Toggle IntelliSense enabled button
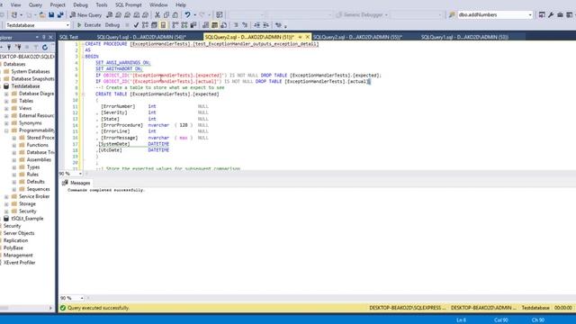576x324 pixels. click(163, 25)
